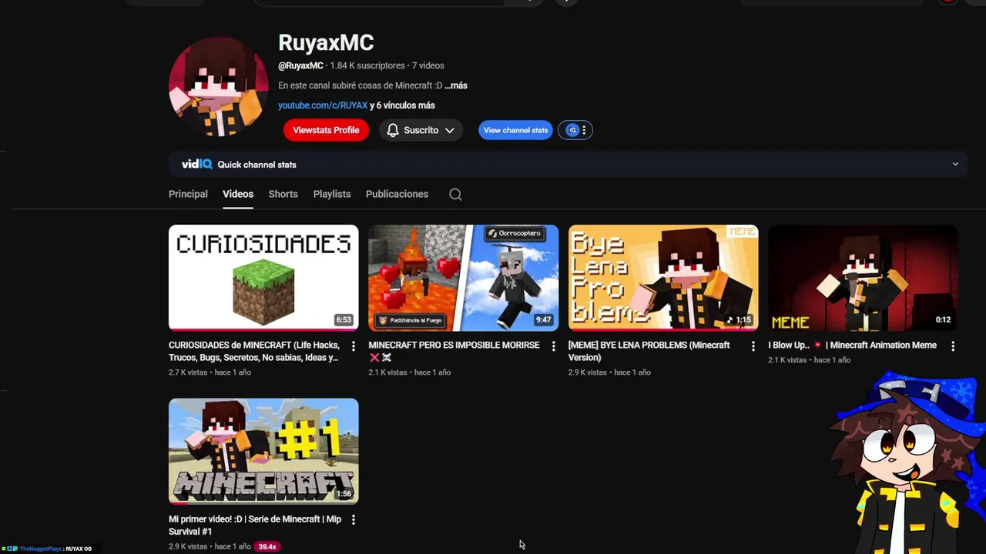This screenshot has height=554, width=986.
Task: Click the 9:47 duration badge
Action: [x=544, y=319]
